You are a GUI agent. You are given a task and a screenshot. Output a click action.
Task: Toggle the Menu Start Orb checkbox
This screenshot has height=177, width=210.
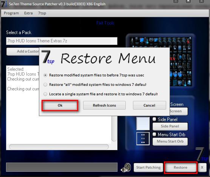point(154,134)
